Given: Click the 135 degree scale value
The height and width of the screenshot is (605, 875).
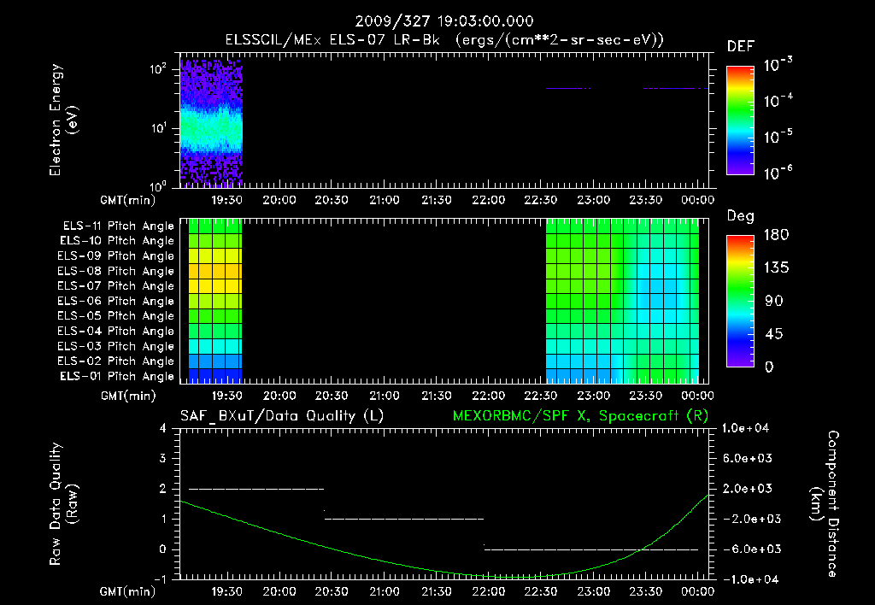Looking at the screenshot, I should 776,268.
